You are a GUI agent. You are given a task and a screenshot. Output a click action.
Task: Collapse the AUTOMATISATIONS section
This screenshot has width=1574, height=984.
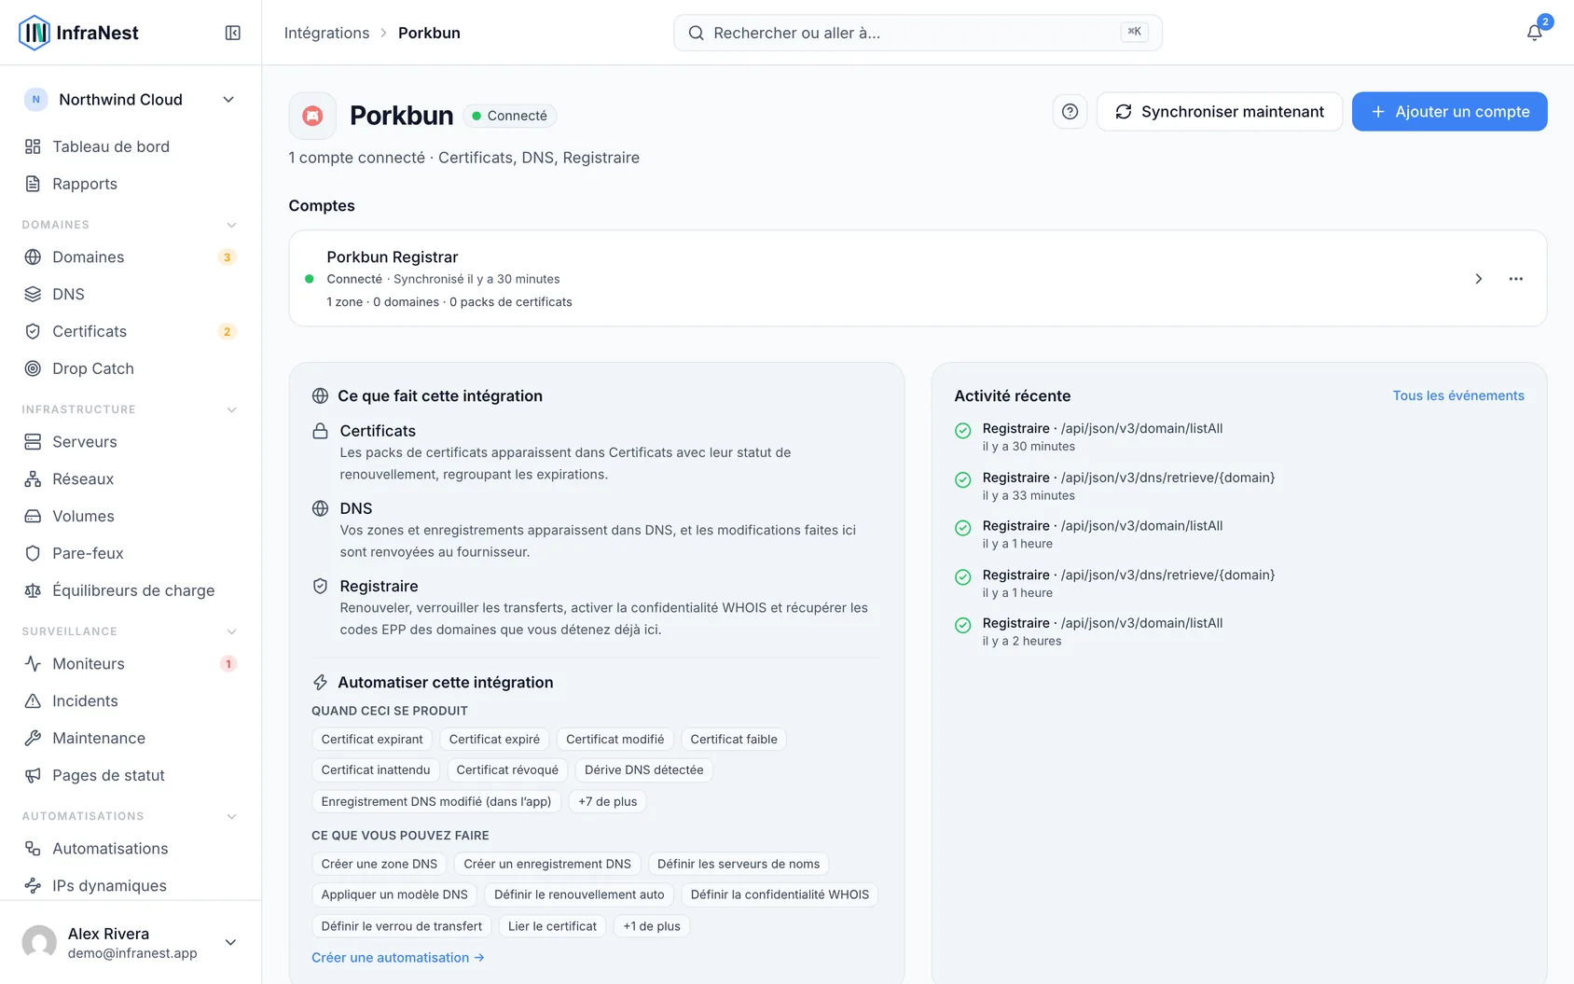click(x=231, y=816)
